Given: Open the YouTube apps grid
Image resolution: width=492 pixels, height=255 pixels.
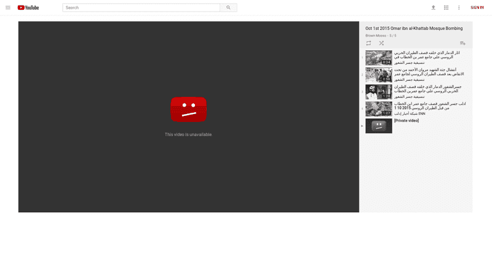Looking at the screenshot, I should tap(446, 7).
